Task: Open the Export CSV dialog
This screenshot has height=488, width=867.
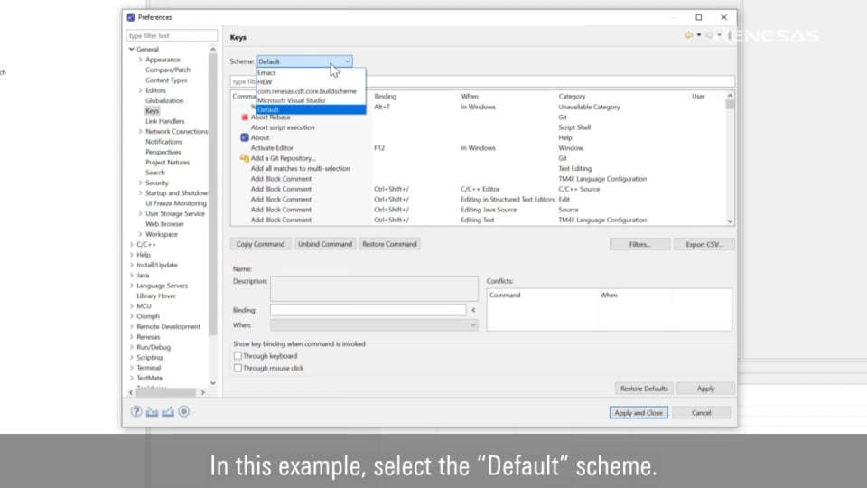Action: click(704, 244)
